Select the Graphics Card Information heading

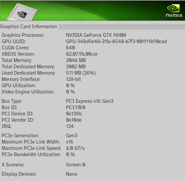coord(29,27)
